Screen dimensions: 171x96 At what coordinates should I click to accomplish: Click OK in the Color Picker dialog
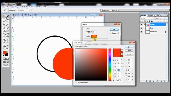point(129,47)
